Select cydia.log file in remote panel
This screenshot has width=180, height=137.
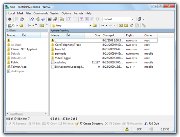pyautogui.click(x=61, y=62)
